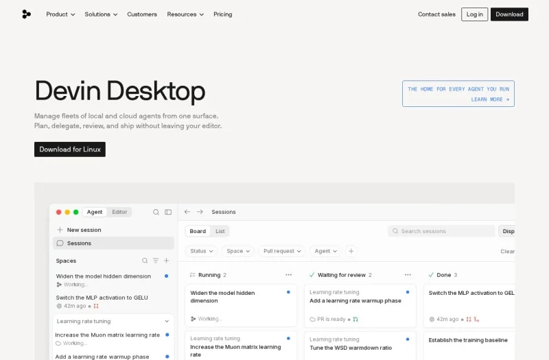Open the Resources dropdown menu

185,14
